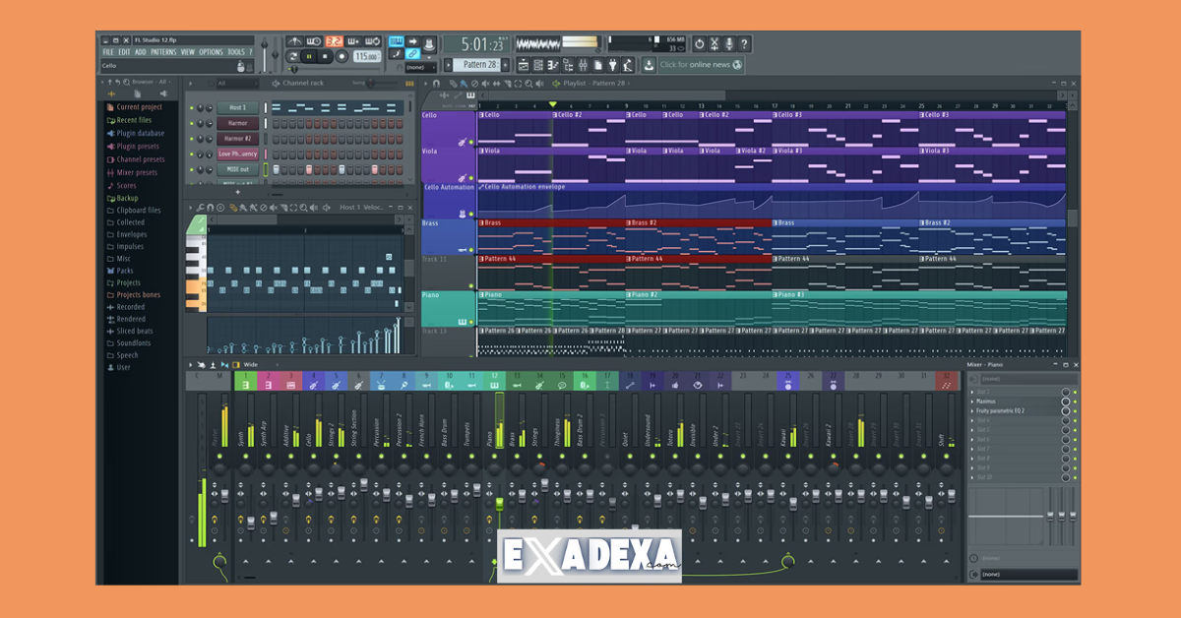Select the Mute tool in the playlist toolbar
This screenshot has width=1181, height=618.
pyautogui.click(x=485, y=84)
